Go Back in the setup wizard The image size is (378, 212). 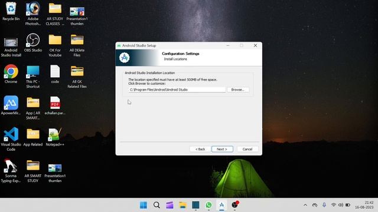(x=200, y=149)
